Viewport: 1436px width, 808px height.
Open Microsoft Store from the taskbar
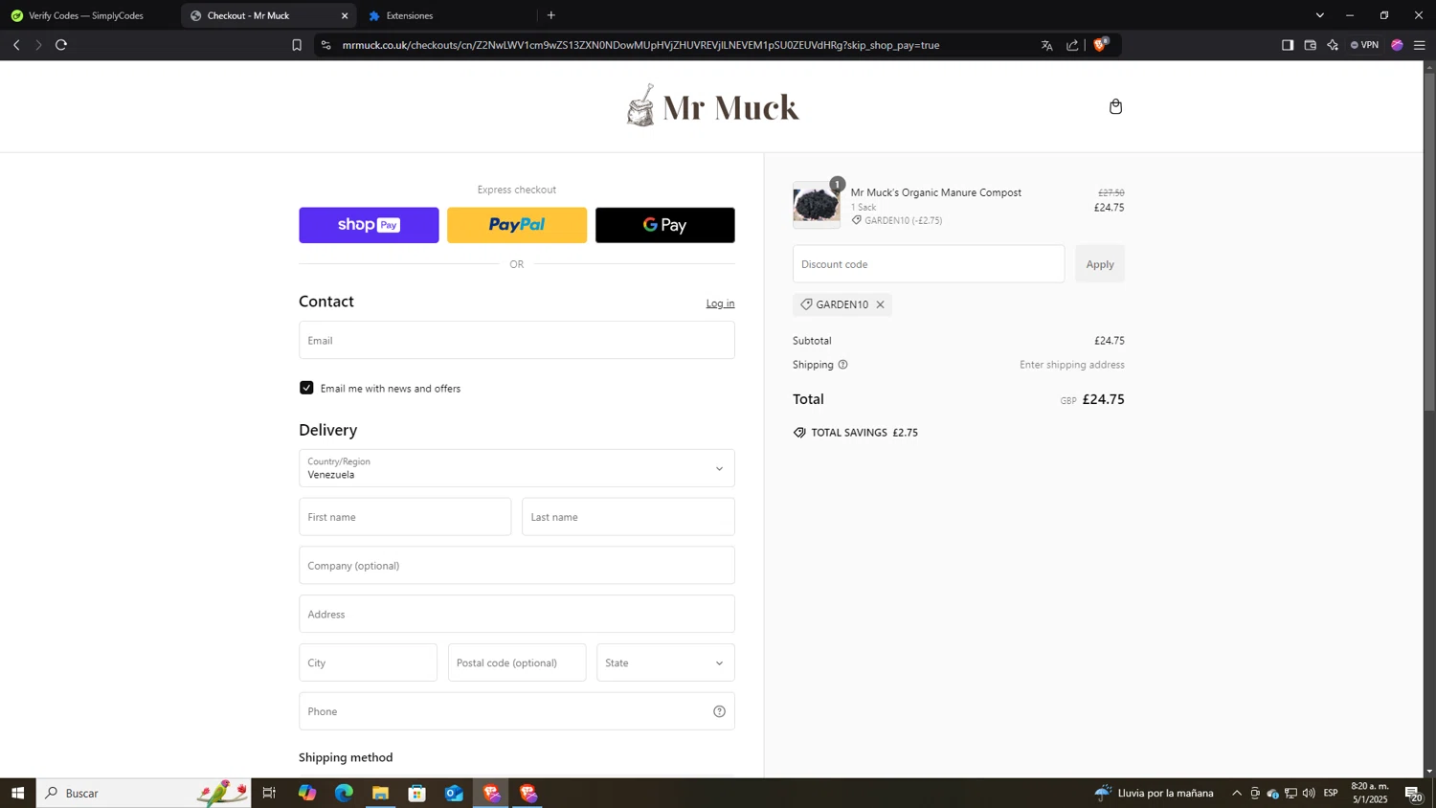[417, 793]
